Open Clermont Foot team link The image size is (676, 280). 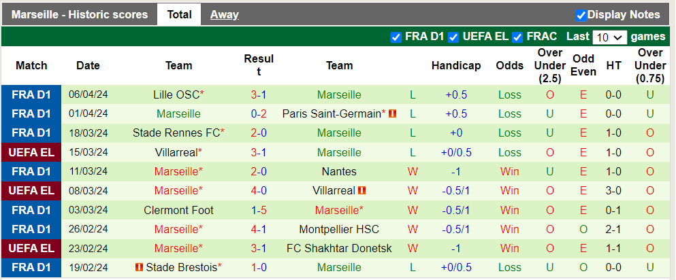[178, 210]
